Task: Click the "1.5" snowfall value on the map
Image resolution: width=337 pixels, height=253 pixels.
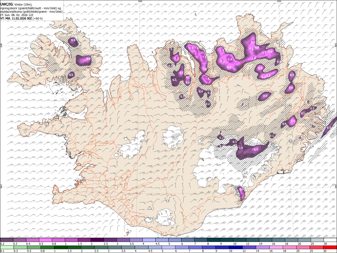Action: 207,79
